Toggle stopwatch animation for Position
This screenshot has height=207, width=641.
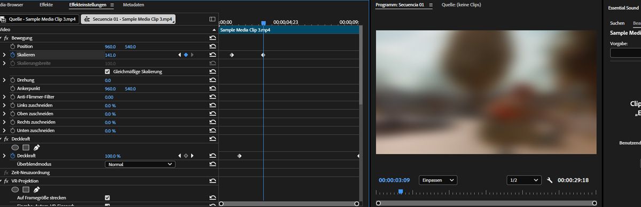pos(13,46)
